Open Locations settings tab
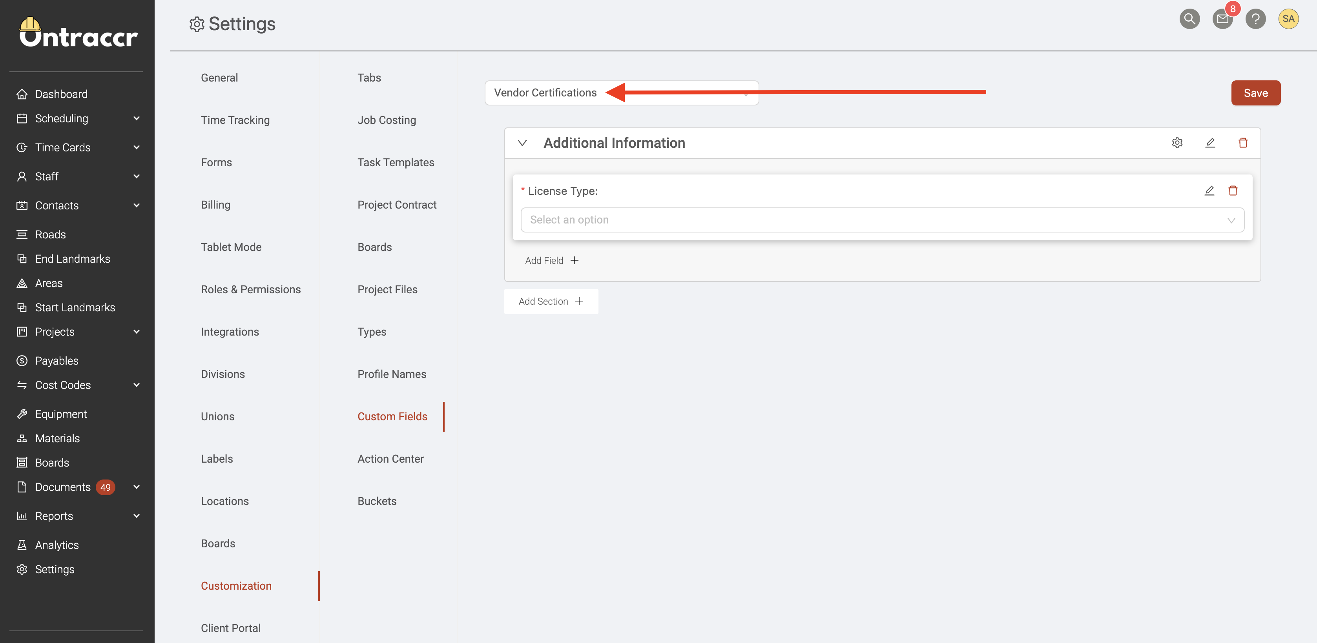Image resolution: width=1317 pixels, height=643 pixels. (x=224, y=501)
